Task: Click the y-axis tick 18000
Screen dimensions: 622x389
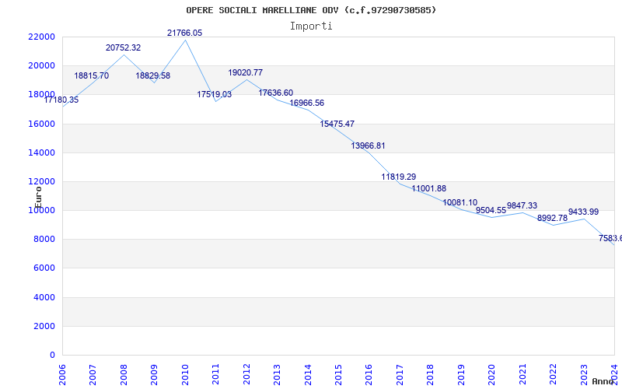Action: click(x=41, y=94)
